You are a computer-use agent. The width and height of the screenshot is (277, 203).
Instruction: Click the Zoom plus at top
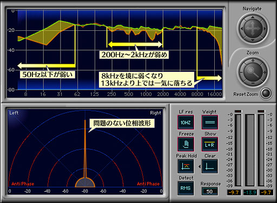[253, 60]
